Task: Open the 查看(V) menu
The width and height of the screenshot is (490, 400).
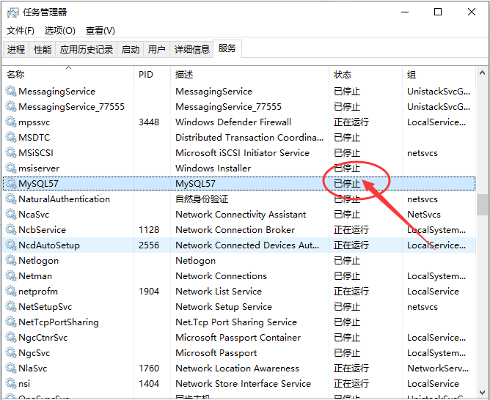Action: click(x=100, y=31)
